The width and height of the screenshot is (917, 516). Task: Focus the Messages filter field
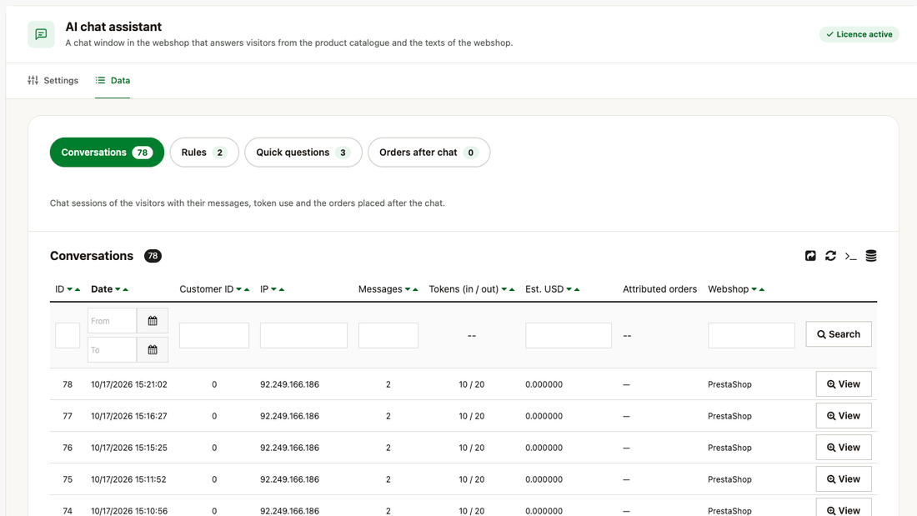coord(388,335)
